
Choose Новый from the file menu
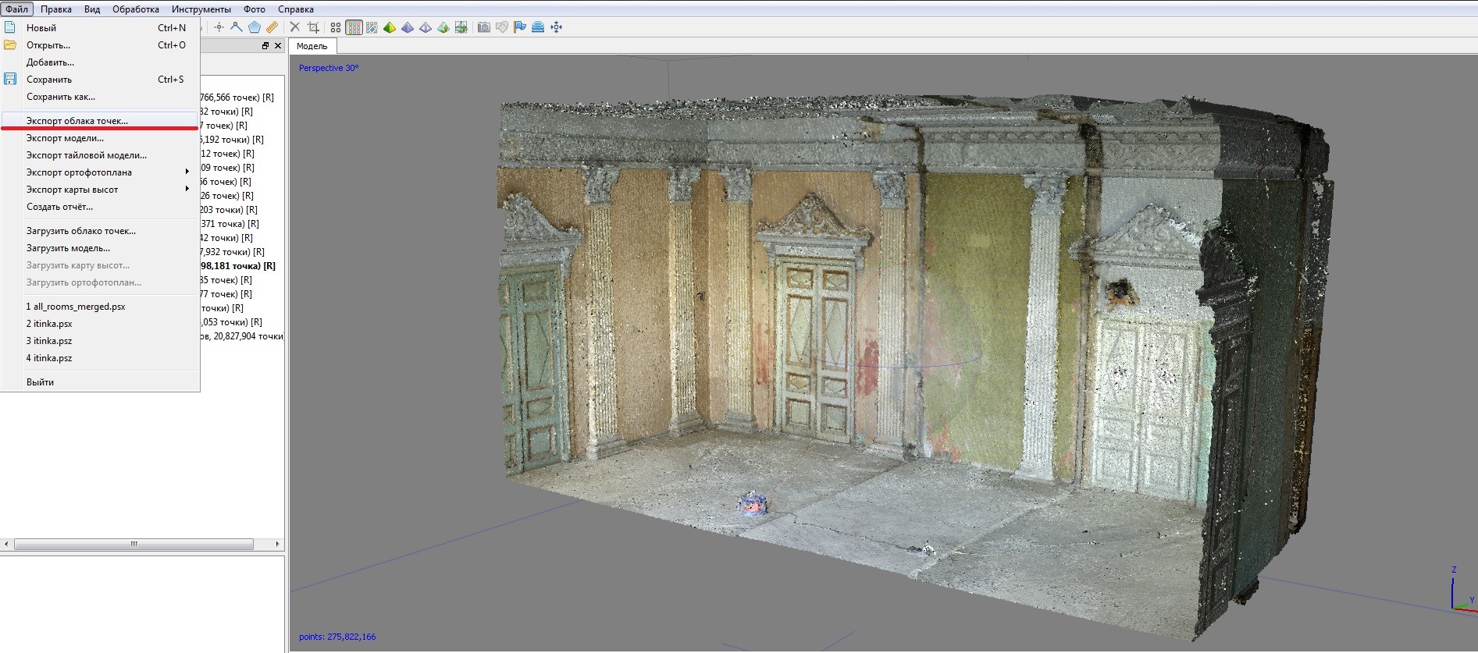pyautogui.click(x=100, y=28)
